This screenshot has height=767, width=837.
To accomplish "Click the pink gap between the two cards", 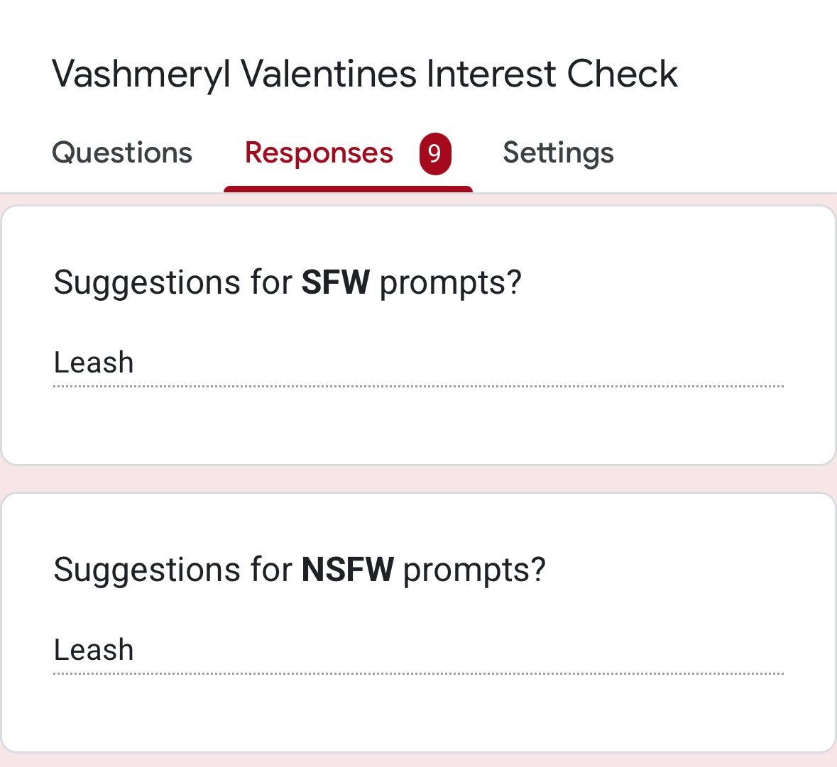I will click(419, 479).
